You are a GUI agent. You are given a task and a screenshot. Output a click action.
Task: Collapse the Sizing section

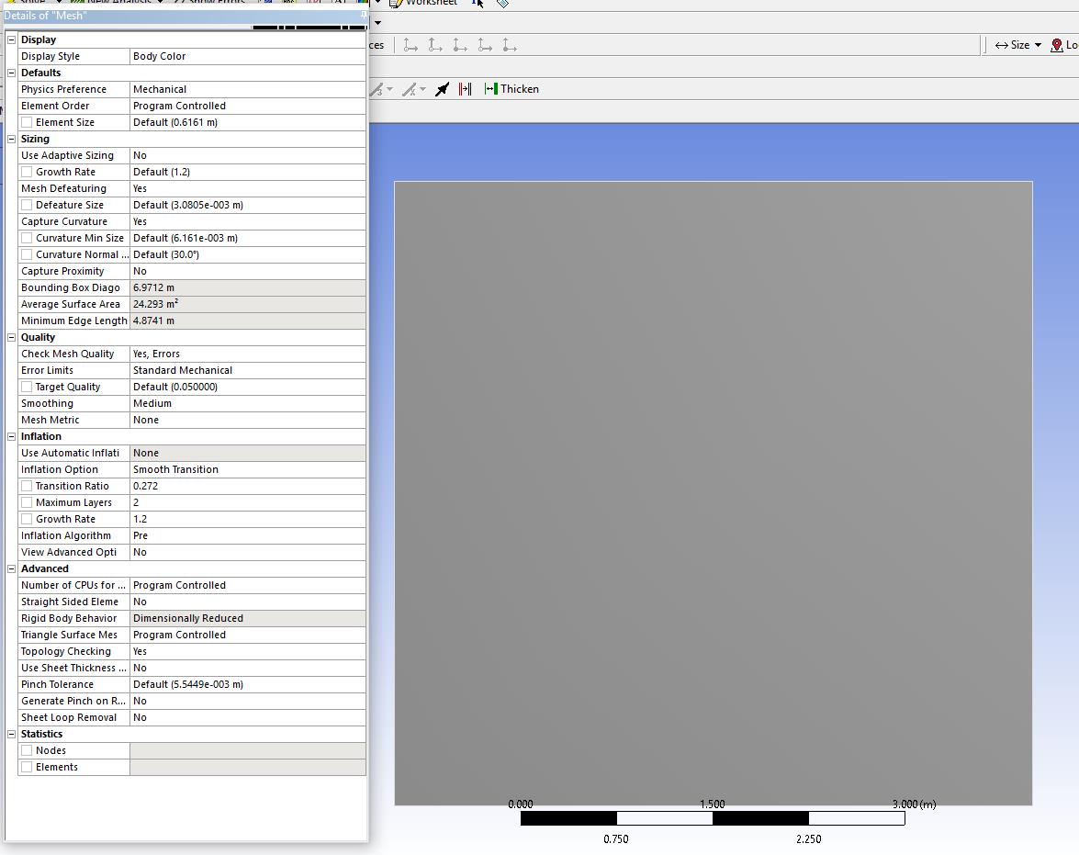coord(11,139)
